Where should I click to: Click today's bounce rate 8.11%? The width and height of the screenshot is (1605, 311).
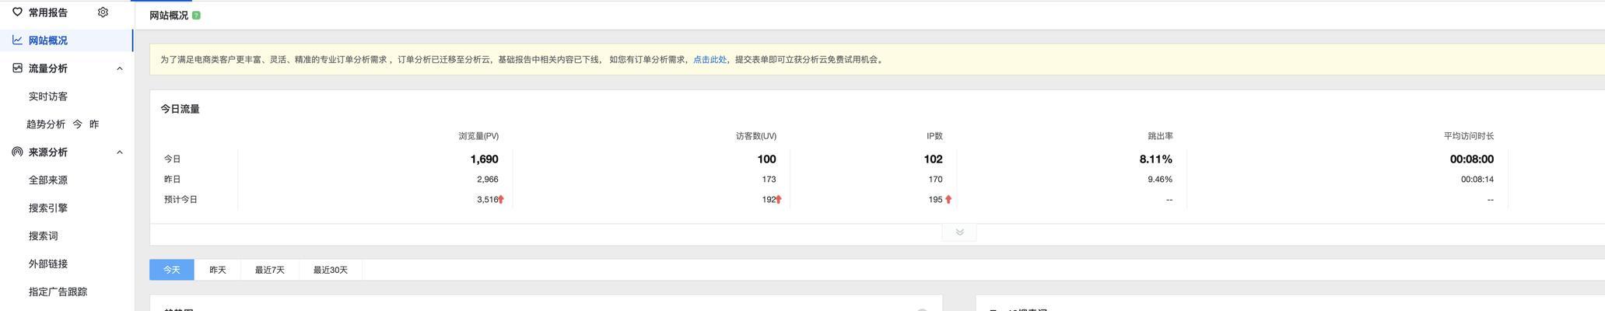pos(1156,159)
